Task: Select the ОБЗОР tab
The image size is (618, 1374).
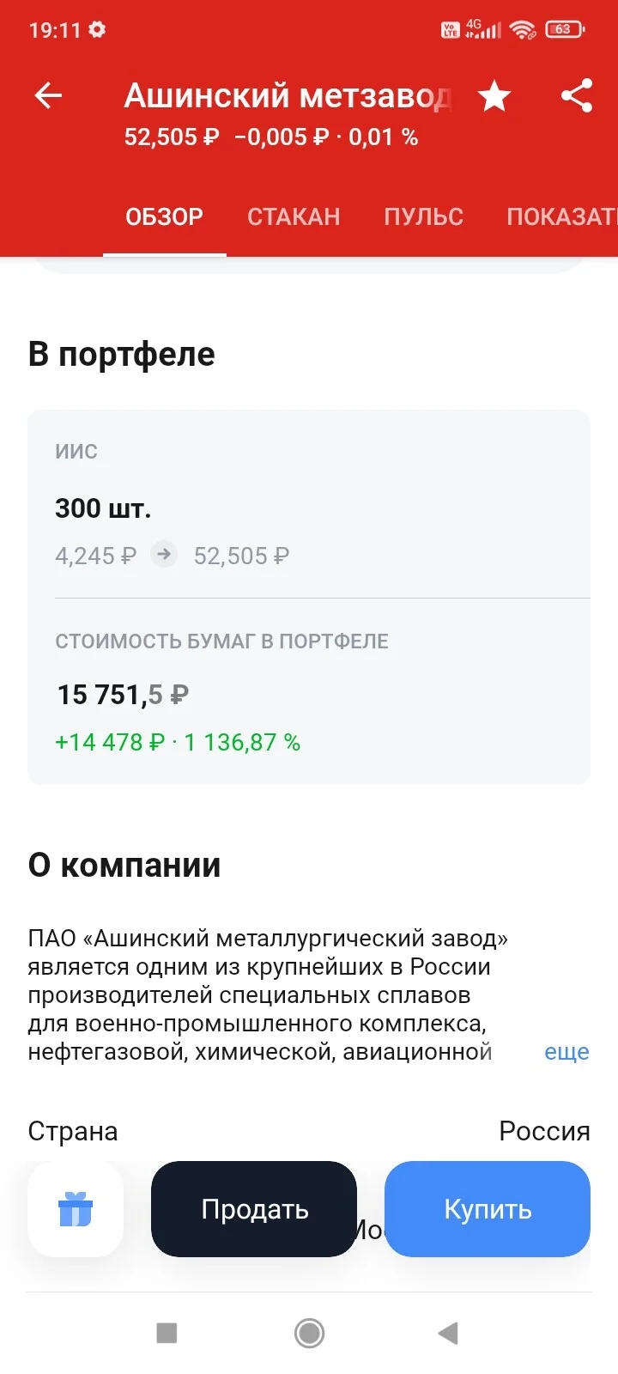Action: 165,216
